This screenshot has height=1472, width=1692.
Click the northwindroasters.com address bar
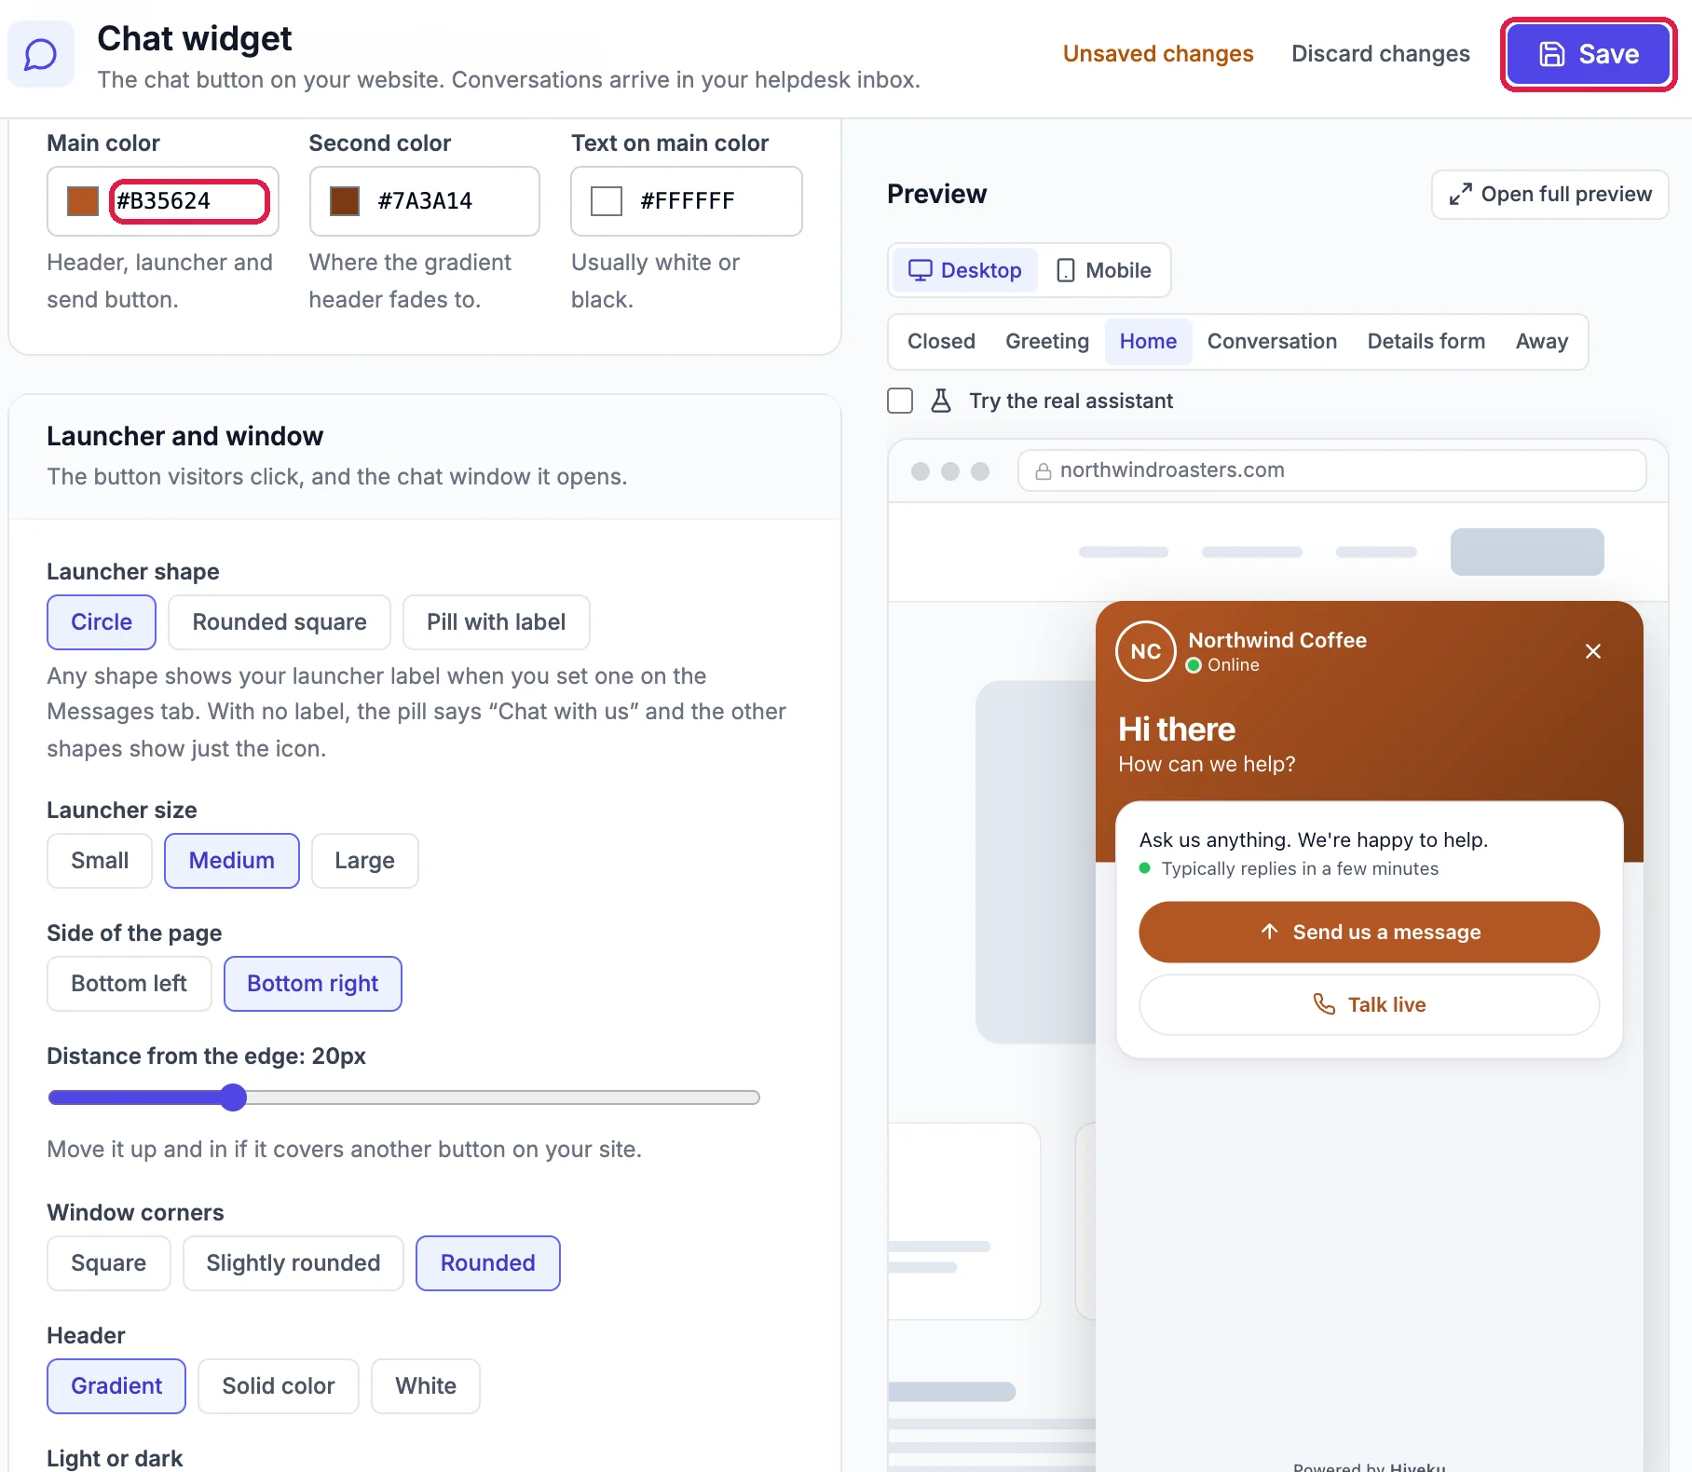[x=1331, y=471]
